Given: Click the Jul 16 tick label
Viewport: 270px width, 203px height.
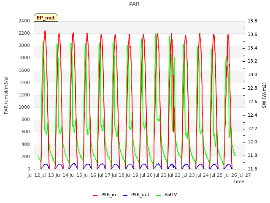Looking at the screenshot, I should click(x=90, y=175).
